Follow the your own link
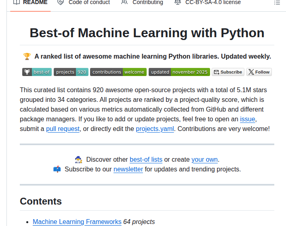 [x=204, y=160]
